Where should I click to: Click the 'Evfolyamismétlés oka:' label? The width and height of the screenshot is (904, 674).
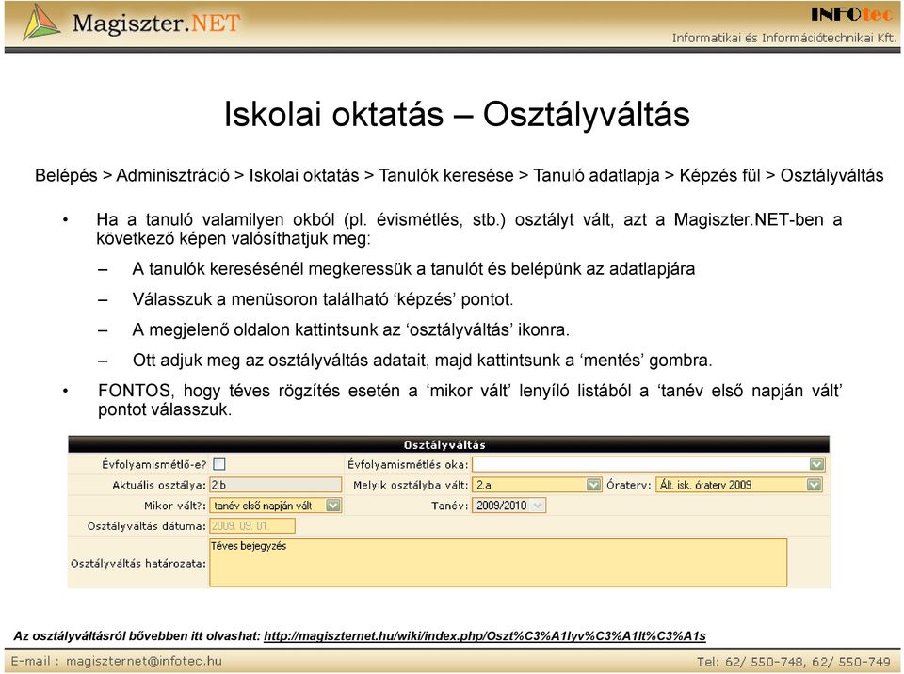pyautogui.click(x=408, y=465)
